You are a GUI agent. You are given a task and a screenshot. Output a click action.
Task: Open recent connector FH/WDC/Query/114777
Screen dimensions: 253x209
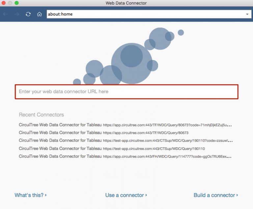click(x=125, y=157)
